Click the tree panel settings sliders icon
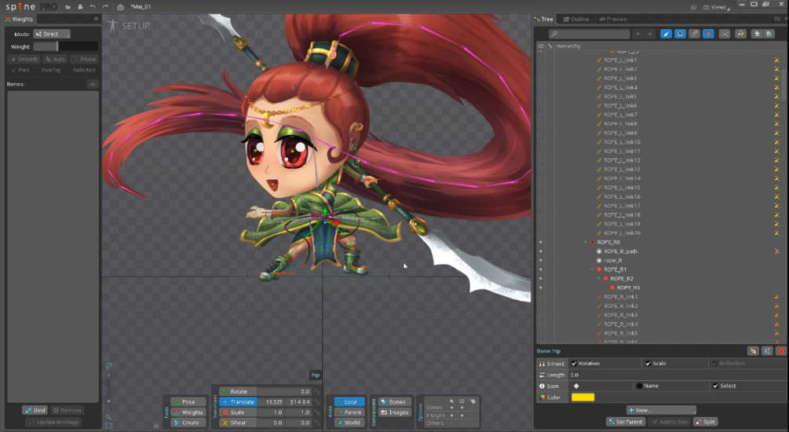Viewport: 789px width, 432px height. (x=777, y=19)
